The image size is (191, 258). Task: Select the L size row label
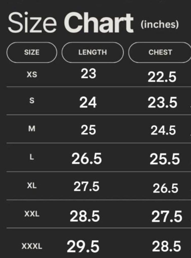coord(31,157)
